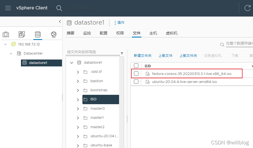The height and width of the screenshot is (148, 253).
Task: Open the 监控 (Monitor) tab
Action: (87, 33)
